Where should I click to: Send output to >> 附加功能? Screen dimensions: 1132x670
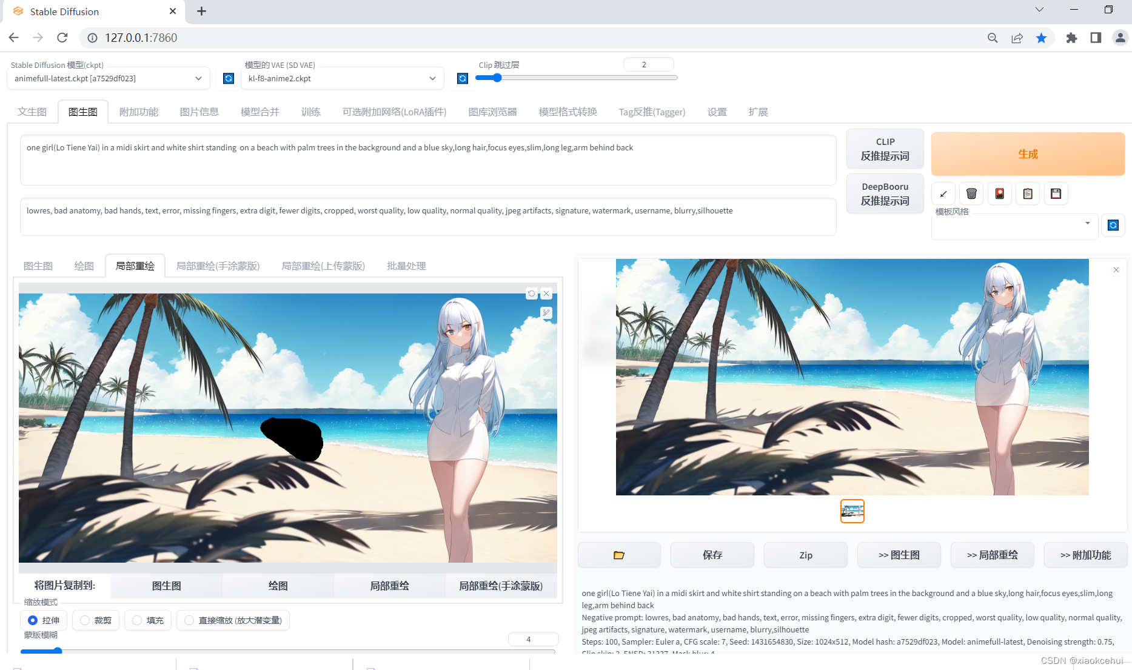(x=1086, y=555)
